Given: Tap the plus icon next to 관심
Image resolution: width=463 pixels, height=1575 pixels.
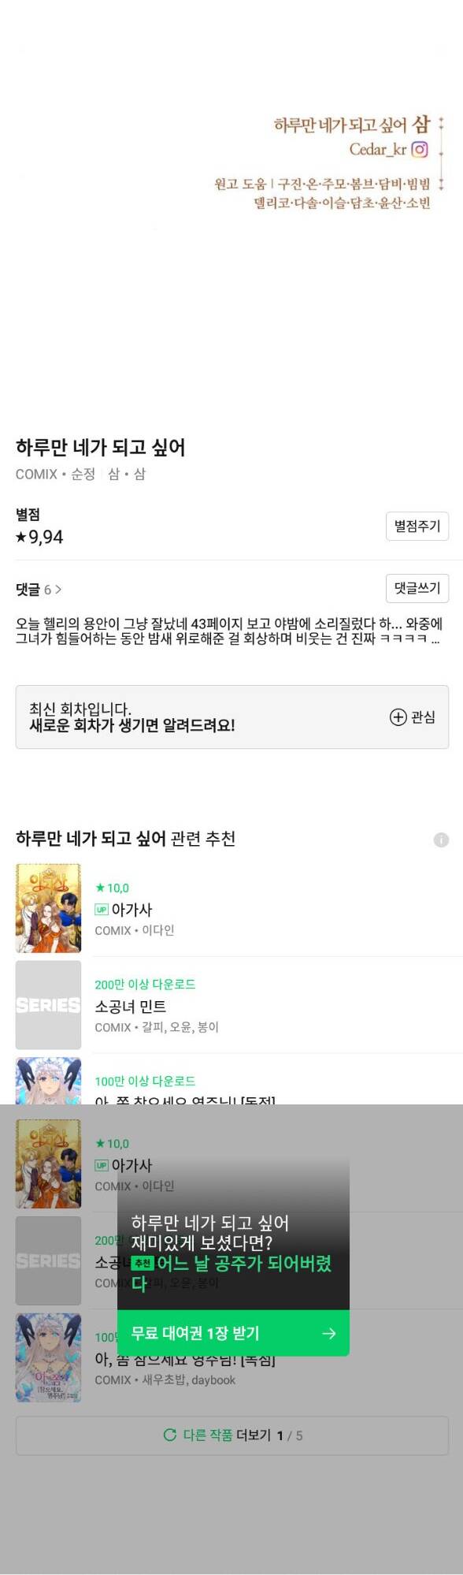Looking at the screenshot, I should point(398,717).
